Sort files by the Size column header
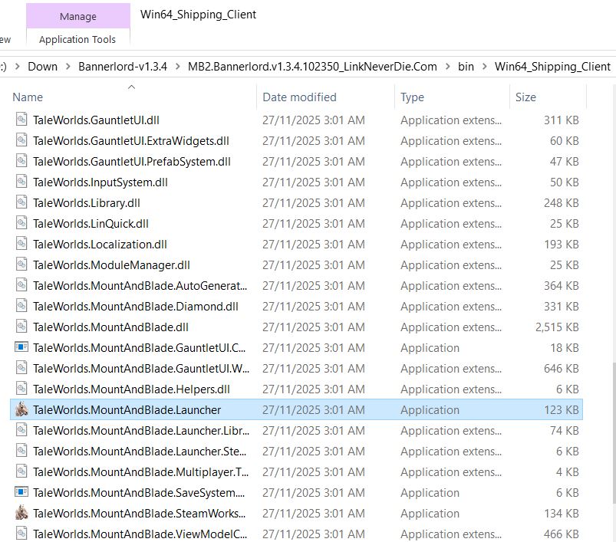Screen dimensions: 616x542 [x=525, y=97]
